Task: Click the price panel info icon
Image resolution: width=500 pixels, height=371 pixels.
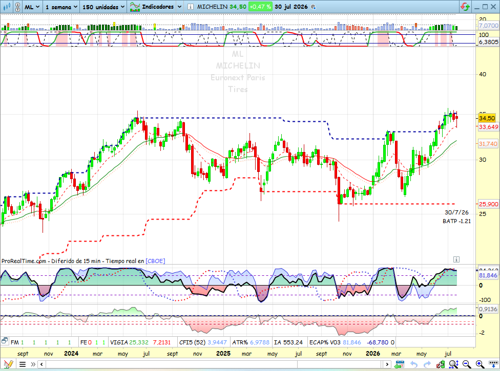Action: click(456, 259)
